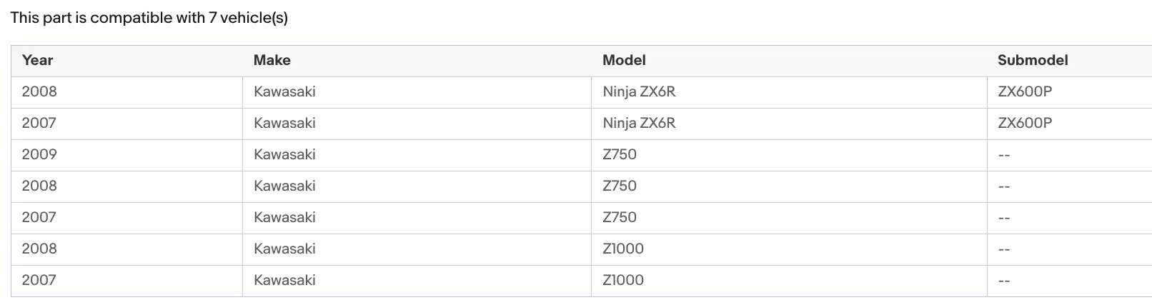Click Kawasaki in the first table row
The image size is (1152, 300).
coord(284,92)
